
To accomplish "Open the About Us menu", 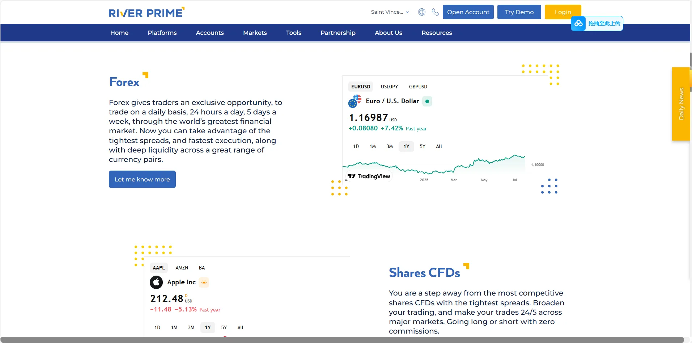I will pos(389,33).
